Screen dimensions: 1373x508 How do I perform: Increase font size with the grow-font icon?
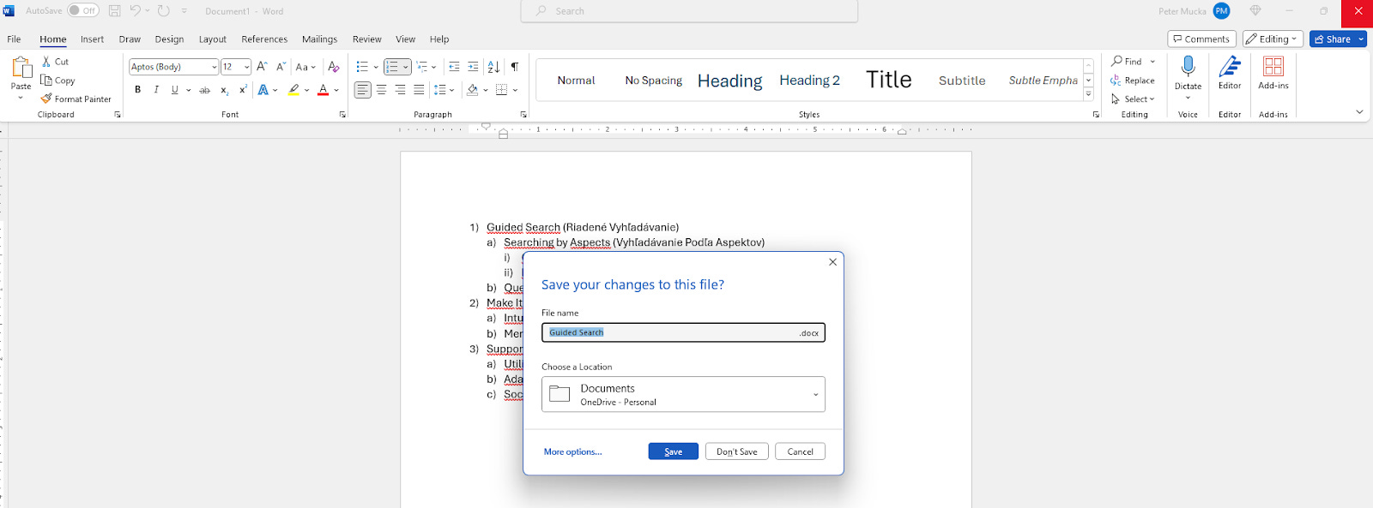(263, 67)
